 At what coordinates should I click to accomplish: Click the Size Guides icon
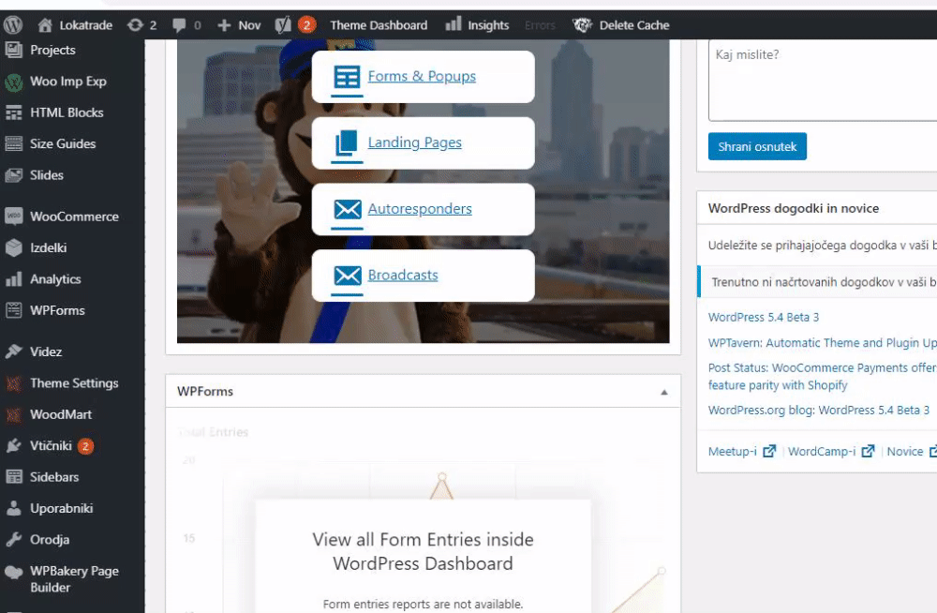pyautogui.click(x=14, y=144)
